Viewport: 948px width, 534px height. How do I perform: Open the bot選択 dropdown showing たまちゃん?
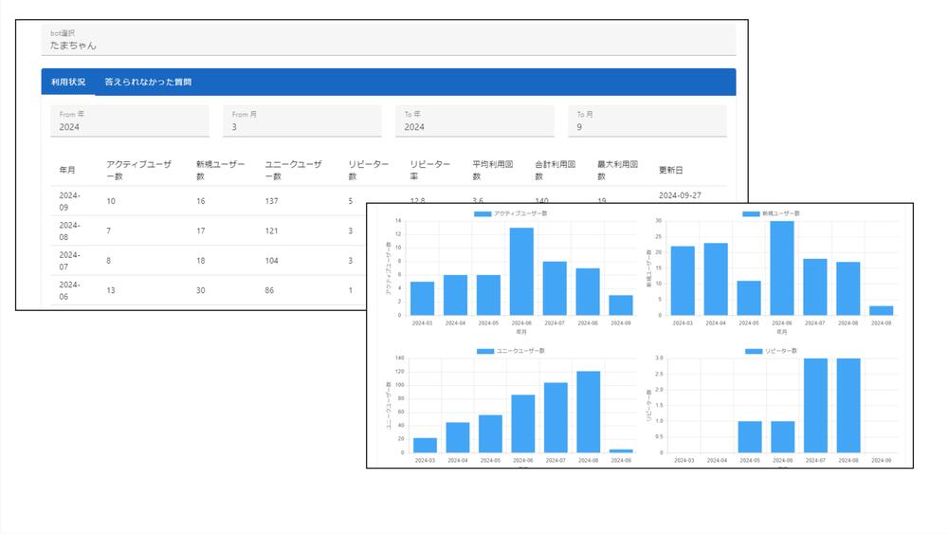pos(388,40)
